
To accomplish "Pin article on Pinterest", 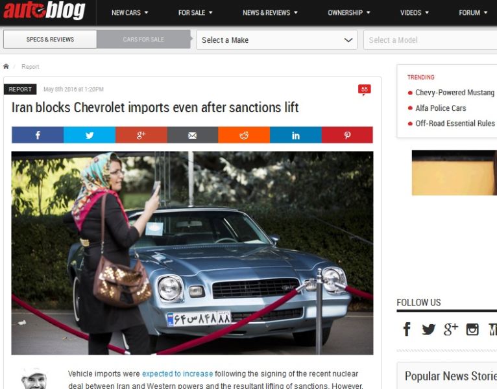I will (347, 136).
